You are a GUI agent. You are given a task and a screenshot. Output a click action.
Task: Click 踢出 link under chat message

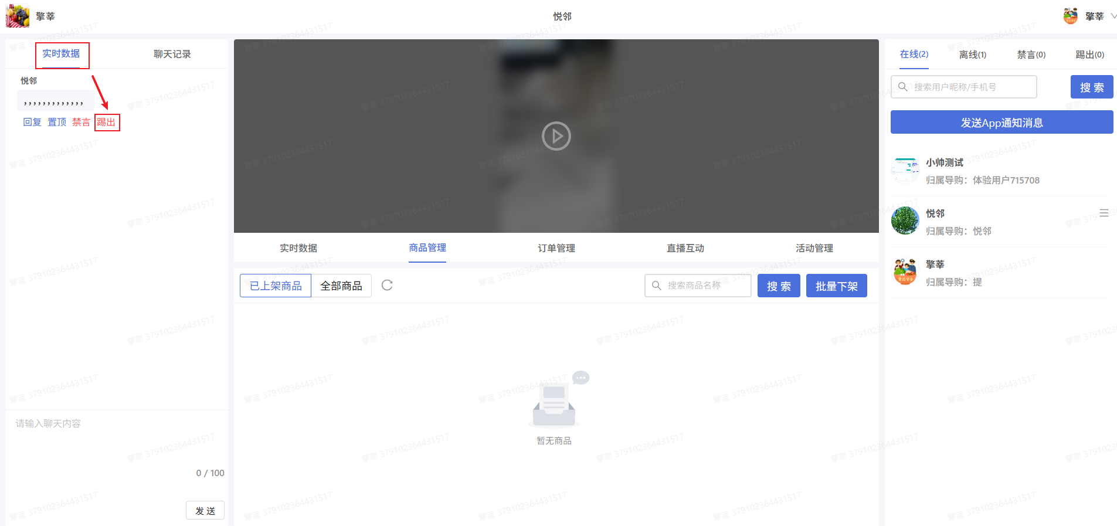(106, 122)
